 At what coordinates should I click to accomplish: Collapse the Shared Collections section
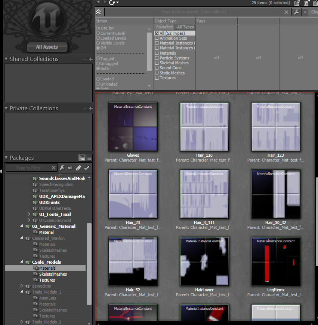point(6,59)
